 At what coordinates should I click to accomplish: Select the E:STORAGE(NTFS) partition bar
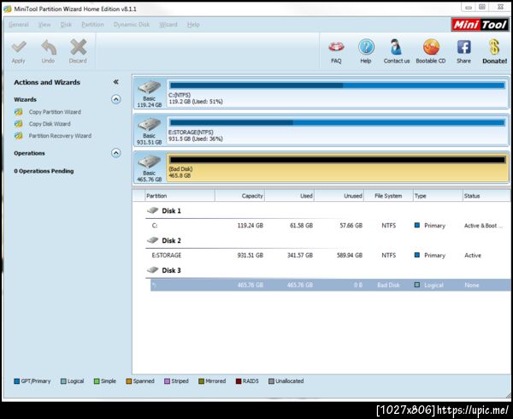(x=338, y=131)
